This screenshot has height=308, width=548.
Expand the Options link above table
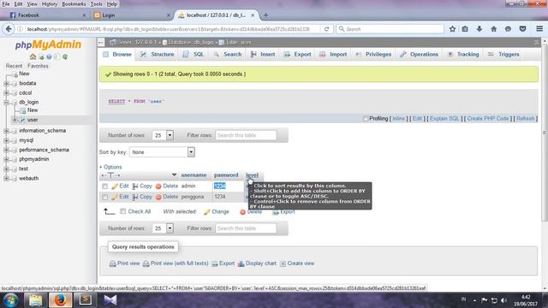(110, 167)
